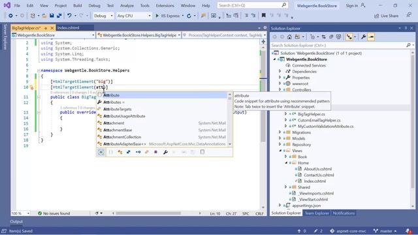The image size is (418, 235).
Task: Open the master branch selector in status bar
Action: point(385,231)
